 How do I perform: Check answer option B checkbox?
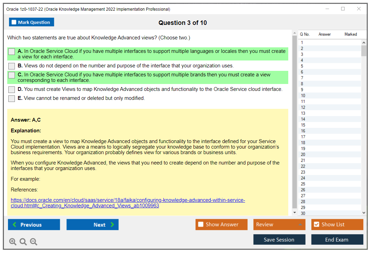pos(12,66)
